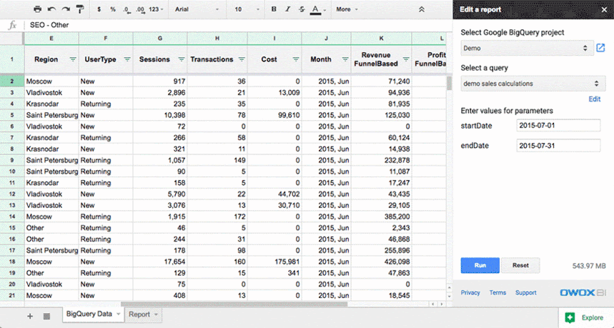Click the Edit query link

tap(595, 99)
